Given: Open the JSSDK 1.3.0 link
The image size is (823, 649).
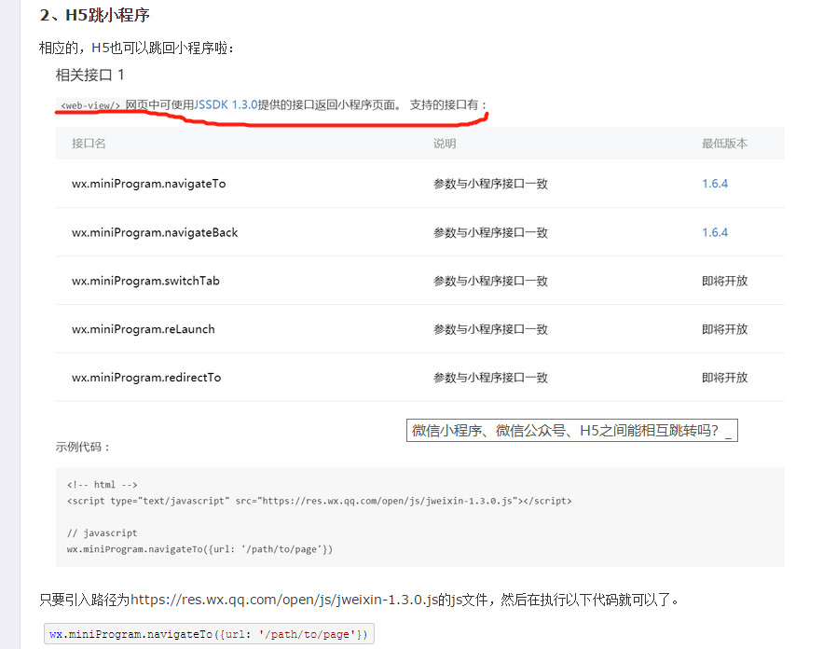Looking at the screenshot, I should pos(226,104).
